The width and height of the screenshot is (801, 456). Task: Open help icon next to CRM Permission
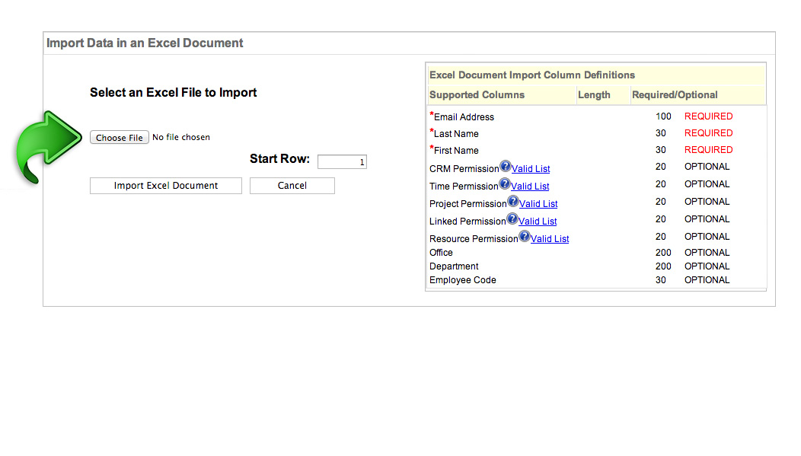tap(505, 167)
